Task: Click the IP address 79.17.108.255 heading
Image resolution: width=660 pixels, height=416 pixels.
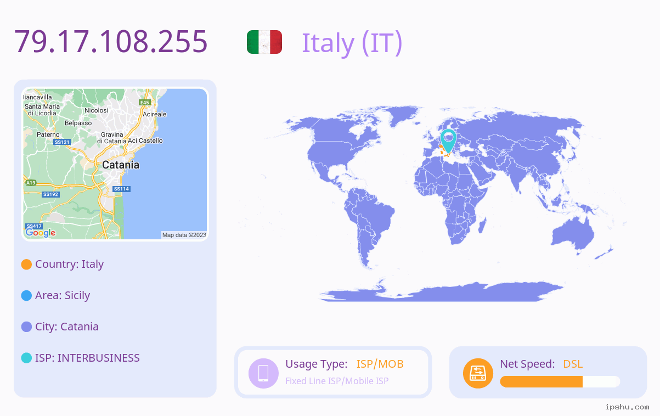Action: 111,41
